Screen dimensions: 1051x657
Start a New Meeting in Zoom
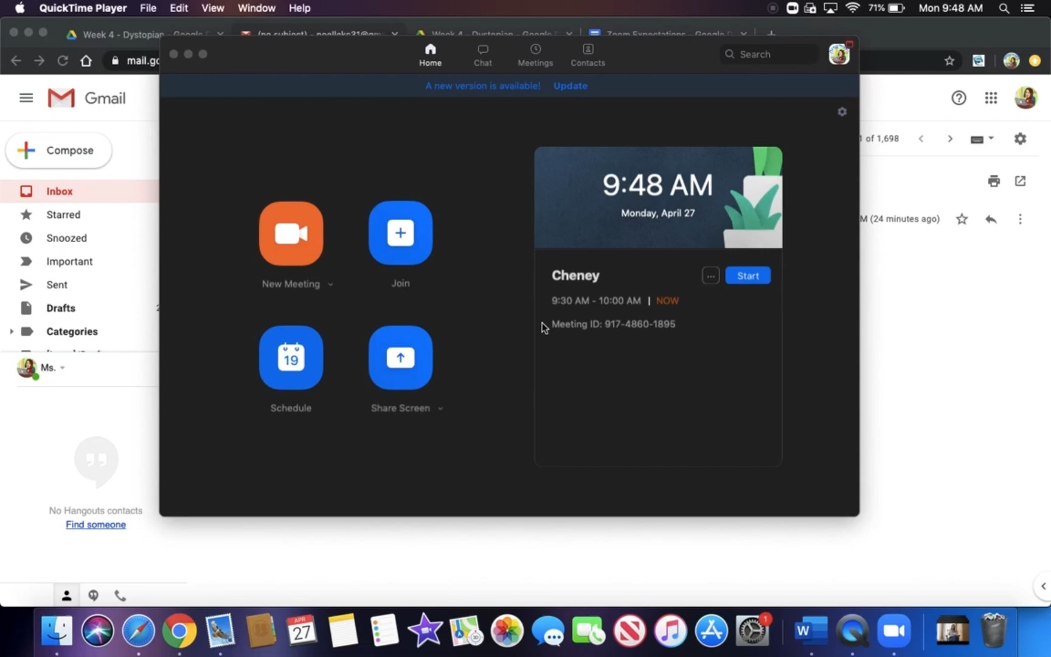click(x=291, y=233)
